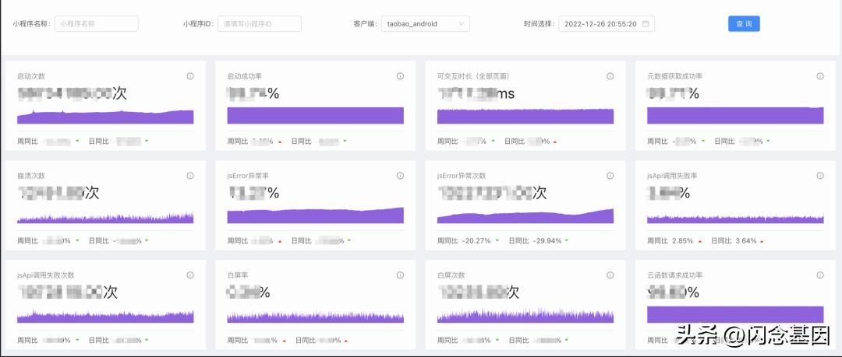Click the 元数据获取成功率 card title
Viewport: 842px width, 357px height.
click(675, 76)
